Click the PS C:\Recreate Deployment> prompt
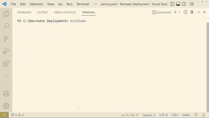Image resolution: width=209 pixels, height=118 pixels. pos(43,21)
